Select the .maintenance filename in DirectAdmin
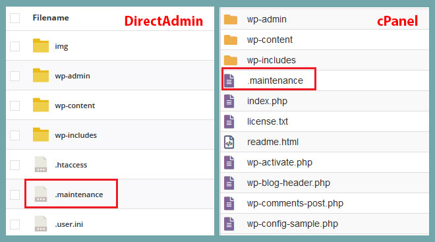The height and width of the screenshot is (242, 435). [x=79, y=195]
